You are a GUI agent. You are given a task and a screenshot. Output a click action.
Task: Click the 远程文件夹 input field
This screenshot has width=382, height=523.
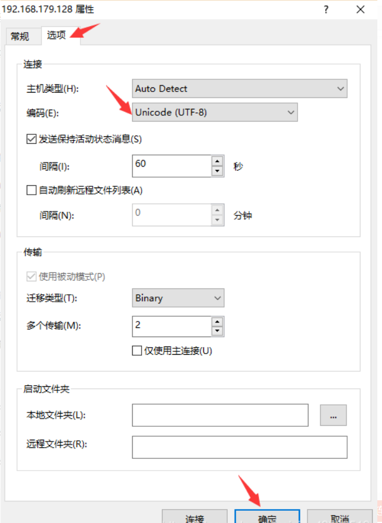pyautogui.click(x=239, y=447)
